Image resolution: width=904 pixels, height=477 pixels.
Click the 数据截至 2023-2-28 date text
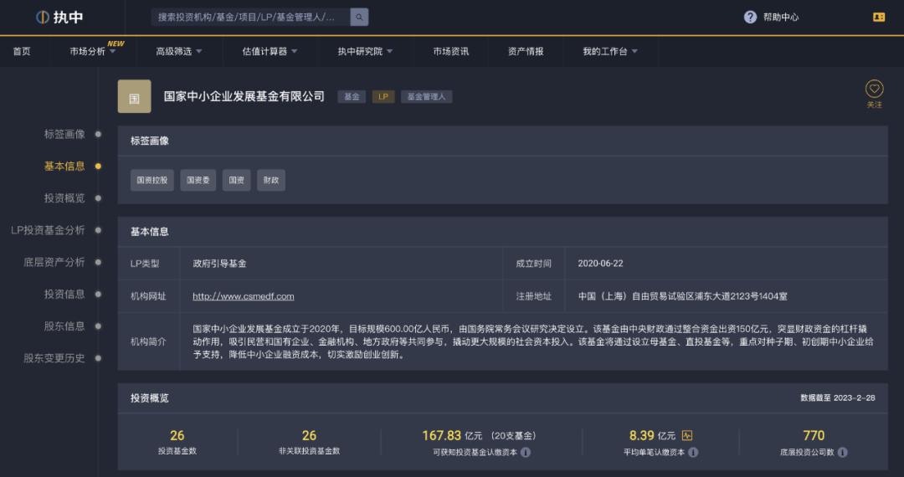(x=838, y=398)
